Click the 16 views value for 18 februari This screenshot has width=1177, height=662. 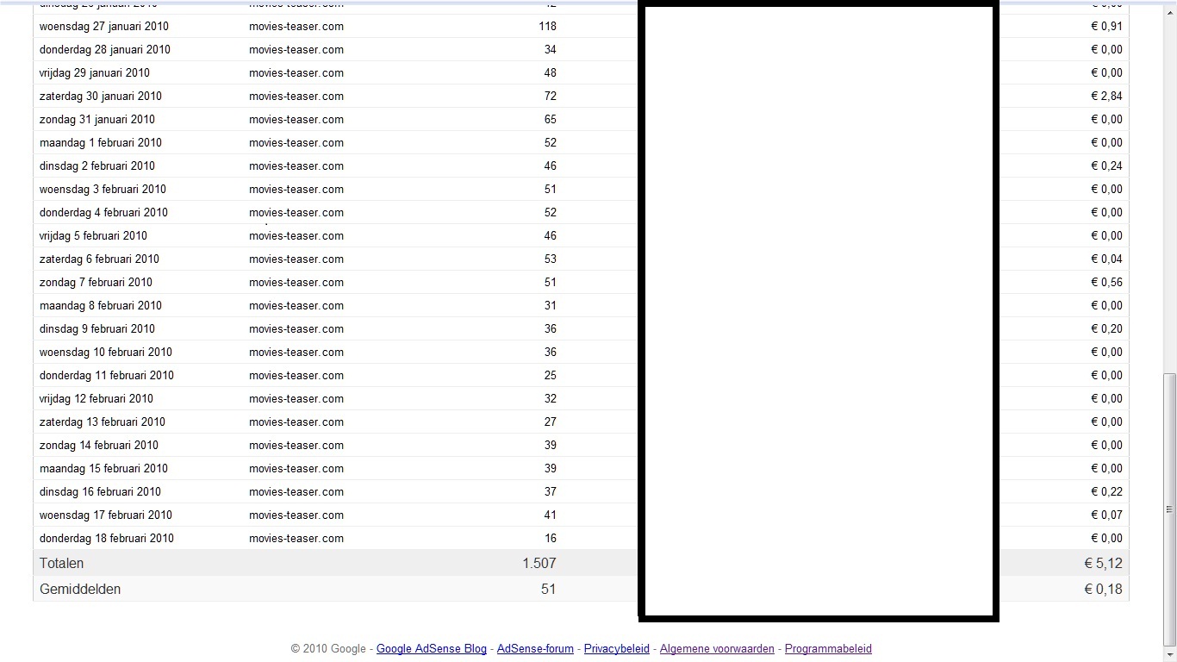(551, 538)
